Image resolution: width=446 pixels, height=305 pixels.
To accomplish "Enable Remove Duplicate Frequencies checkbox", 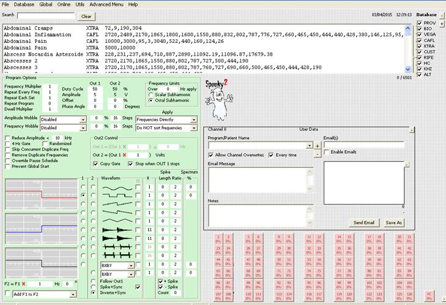I will (x=8, y=155).
